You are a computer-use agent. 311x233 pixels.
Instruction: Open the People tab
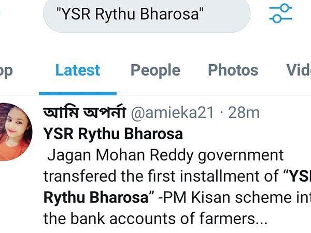pos(155,70)
